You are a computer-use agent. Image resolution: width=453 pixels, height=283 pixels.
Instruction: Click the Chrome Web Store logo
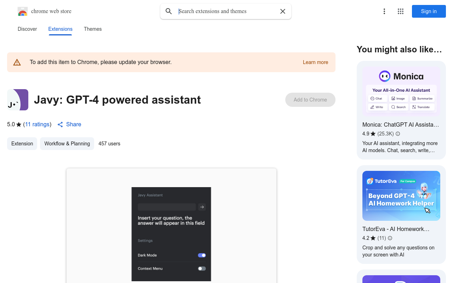23,11
